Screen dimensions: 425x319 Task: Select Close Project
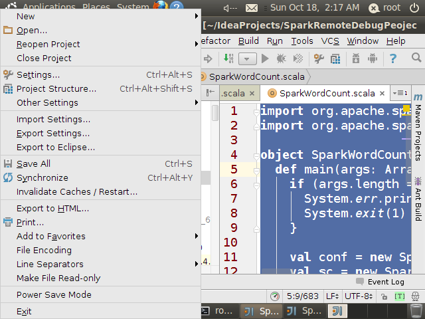[x=100, y=58]
